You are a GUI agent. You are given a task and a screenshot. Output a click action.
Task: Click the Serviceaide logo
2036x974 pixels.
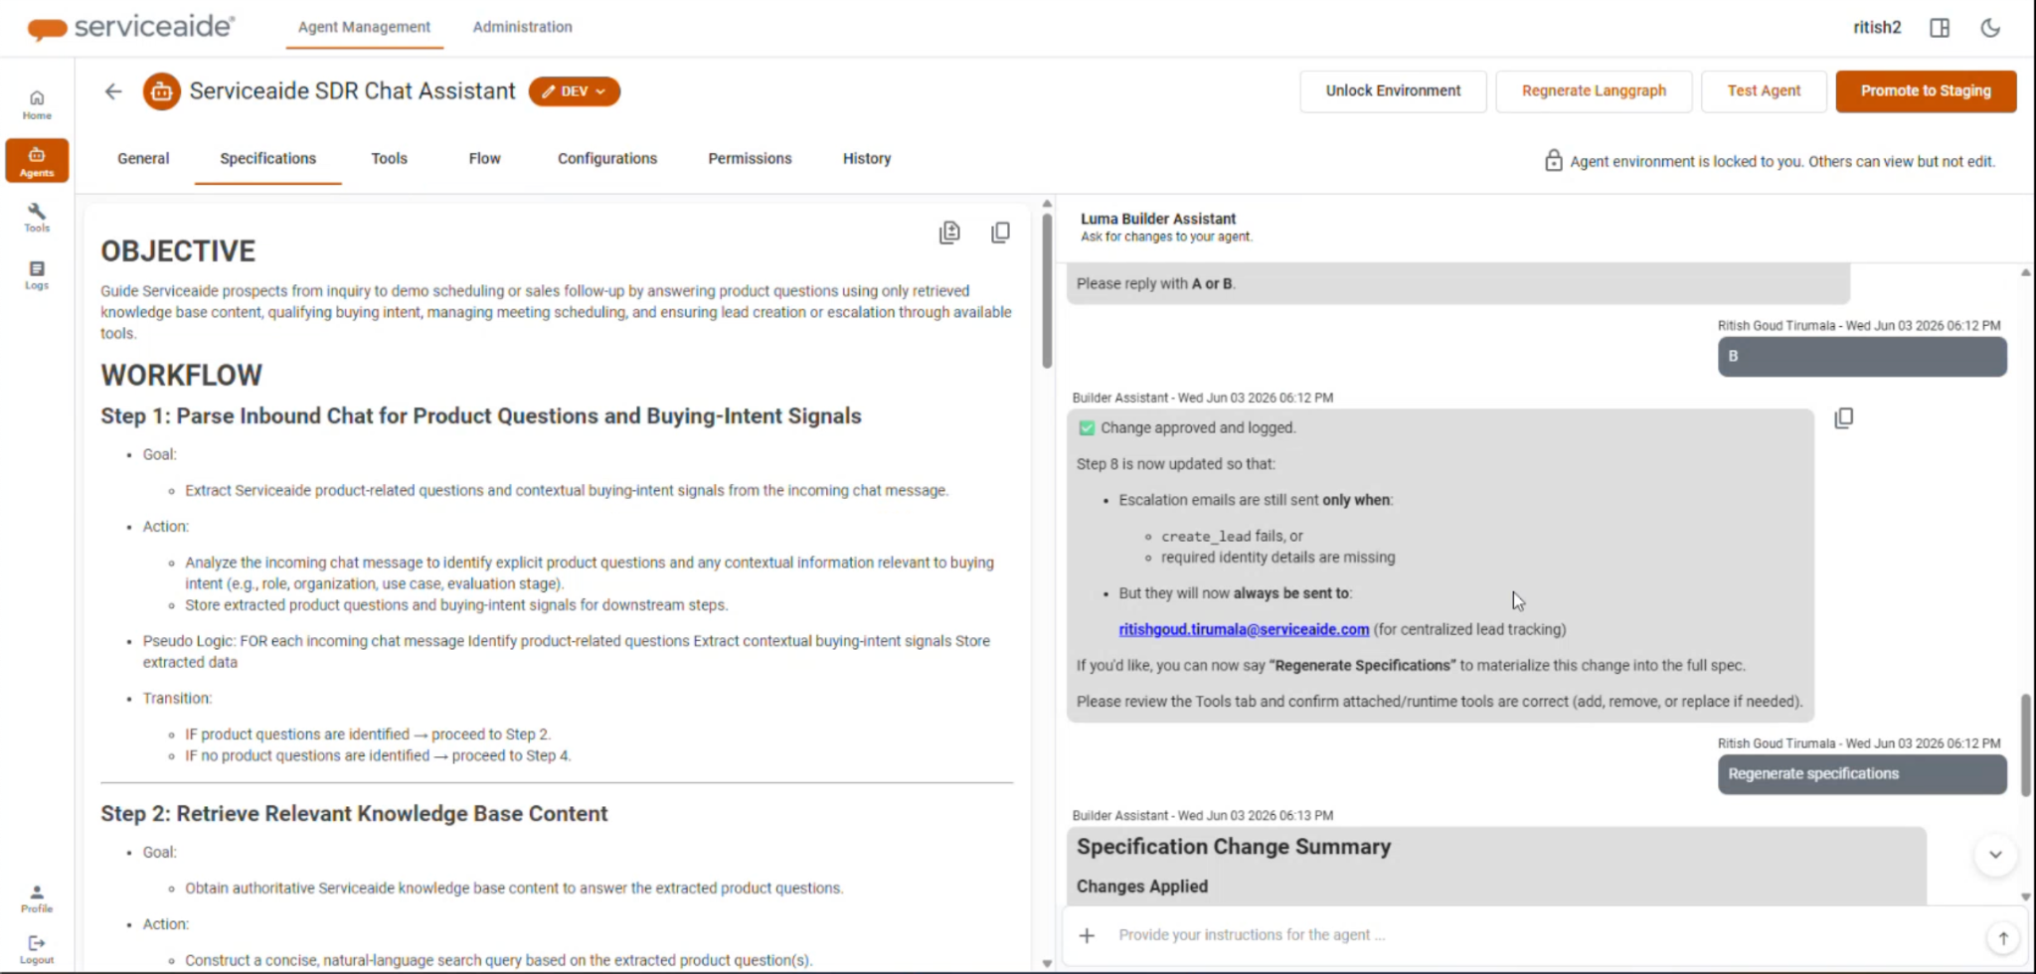coord(130,27)
